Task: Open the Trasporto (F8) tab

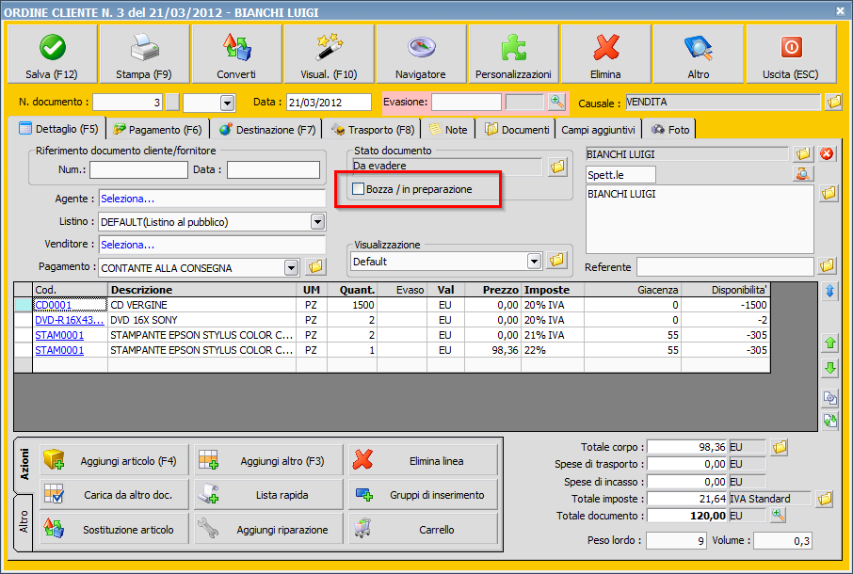Action: (x=373, y=129)
